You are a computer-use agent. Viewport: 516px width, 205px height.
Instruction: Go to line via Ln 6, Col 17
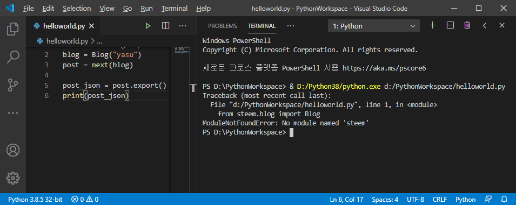click(x=346, y=200)
